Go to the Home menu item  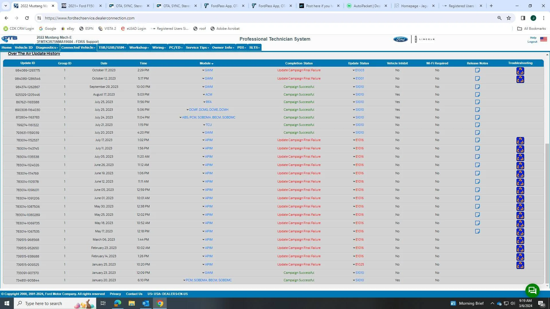7,47
